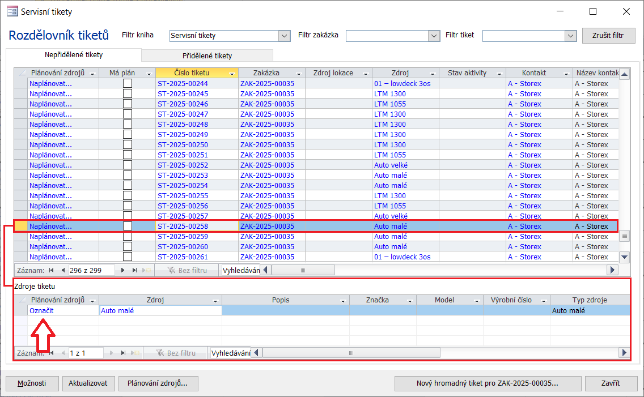Click the Označit link in Zdroje tiketu

pyautogui.click(x=41, y=310)
